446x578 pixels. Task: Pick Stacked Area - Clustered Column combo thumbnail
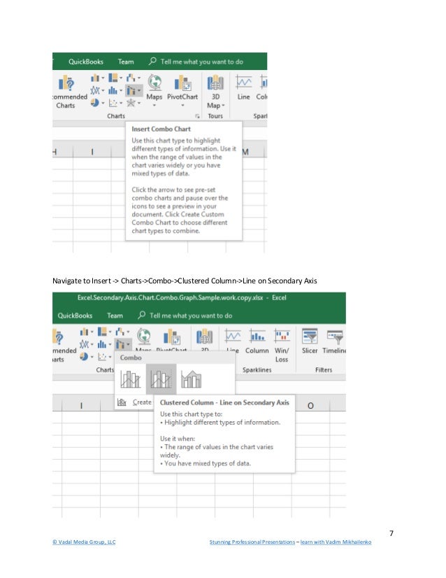(x=191, y=379)
